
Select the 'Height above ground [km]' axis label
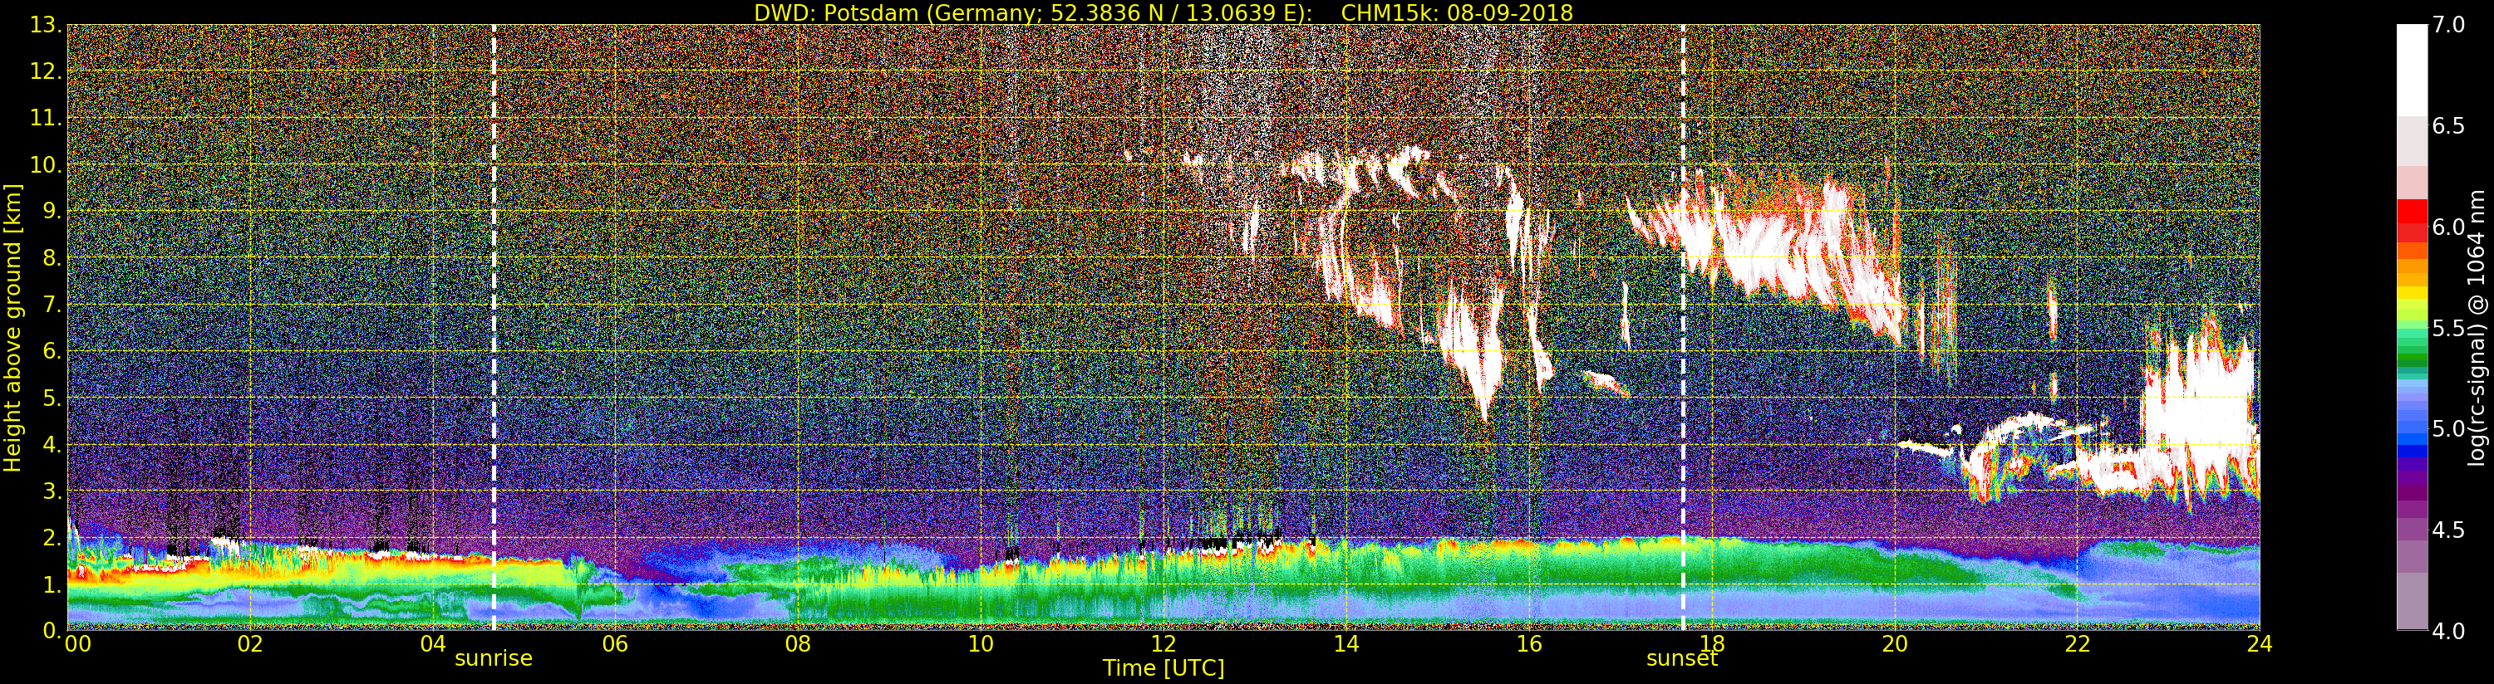12,327
